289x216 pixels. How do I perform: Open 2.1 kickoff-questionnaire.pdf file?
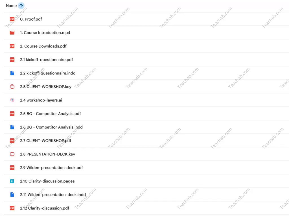click(x=47, y=60)
